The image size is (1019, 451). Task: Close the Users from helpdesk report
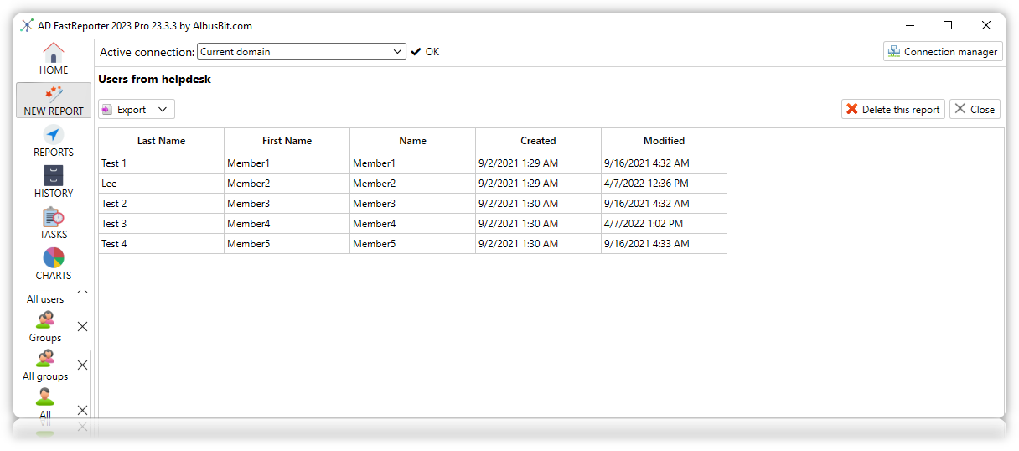point(975,109)
